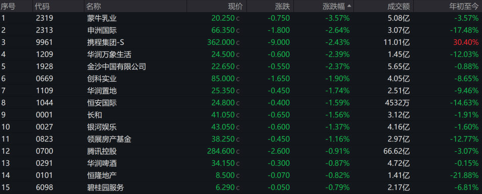
Task: Click current price 20.250
Action: click(x=223, y=18)
